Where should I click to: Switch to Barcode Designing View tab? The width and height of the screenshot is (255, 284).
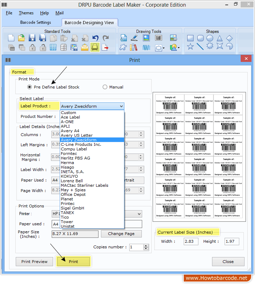89,23
